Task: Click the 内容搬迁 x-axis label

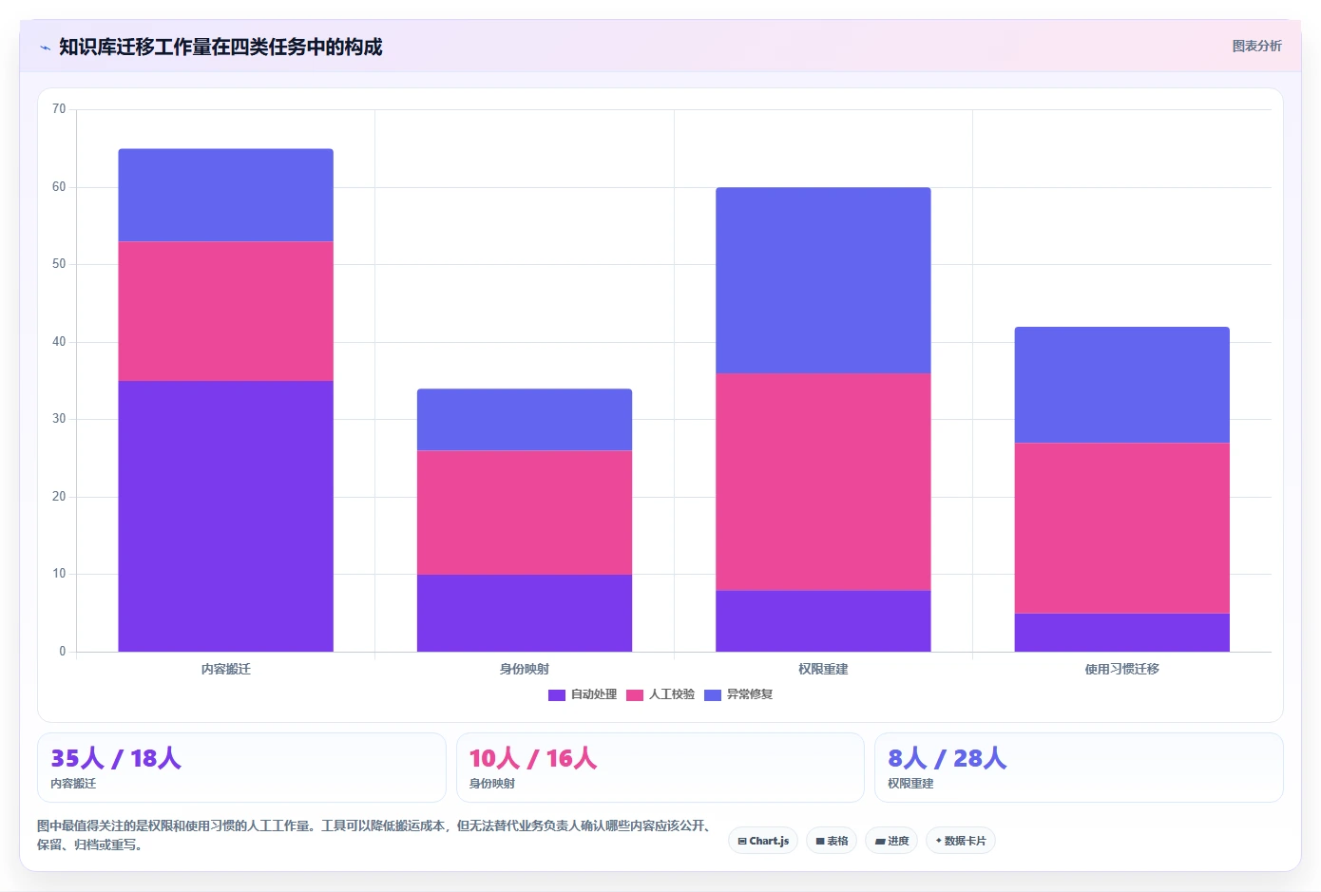Action: coord(225,669)
